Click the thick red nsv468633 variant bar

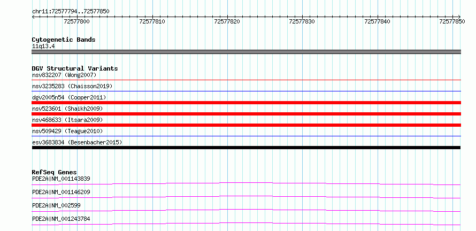246,125
